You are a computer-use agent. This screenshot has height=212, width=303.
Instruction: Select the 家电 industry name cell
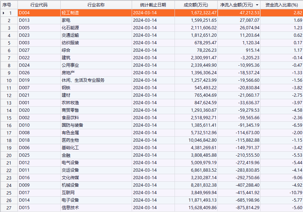[66, 20]
